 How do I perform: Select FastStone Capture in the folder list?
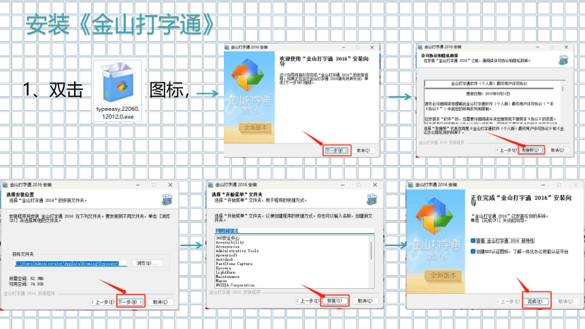(x=234, y=264)
